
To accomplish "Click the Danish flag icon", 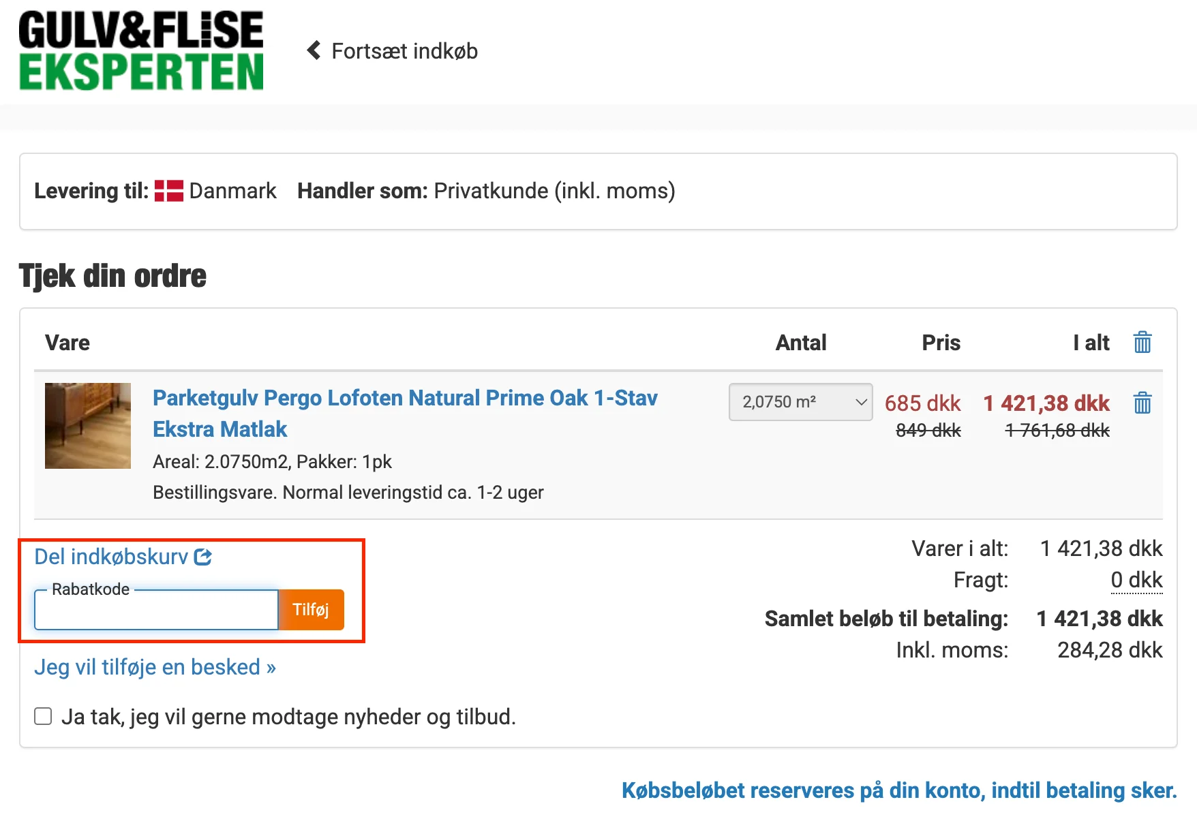I will coord(169,191).
